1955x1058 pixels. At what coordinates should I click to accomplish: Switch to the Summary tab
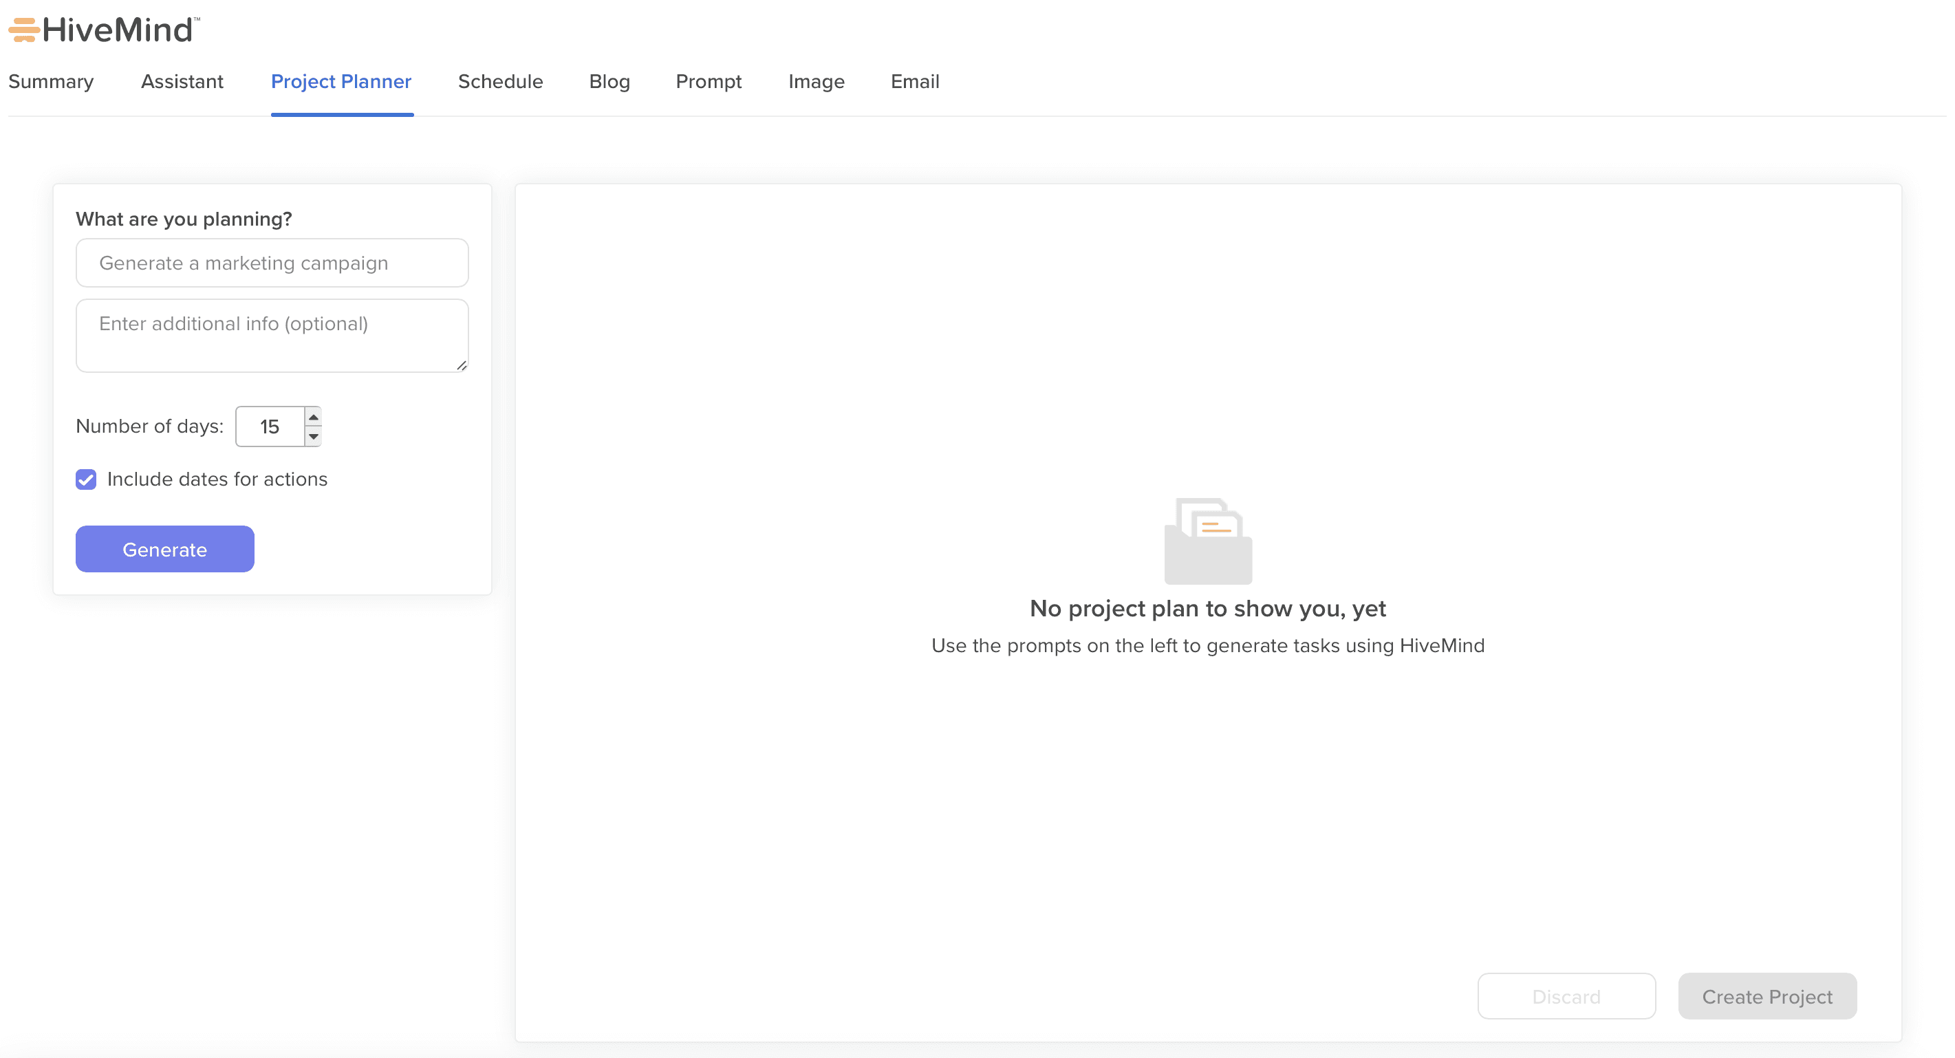click(50, 82)
